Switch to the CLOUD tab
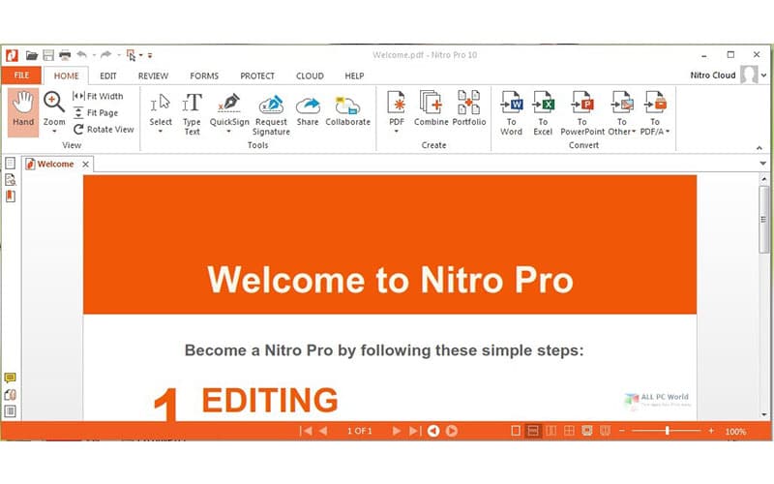Image resolution: width=774 pixels, height=484 pixels. point(310,76)
